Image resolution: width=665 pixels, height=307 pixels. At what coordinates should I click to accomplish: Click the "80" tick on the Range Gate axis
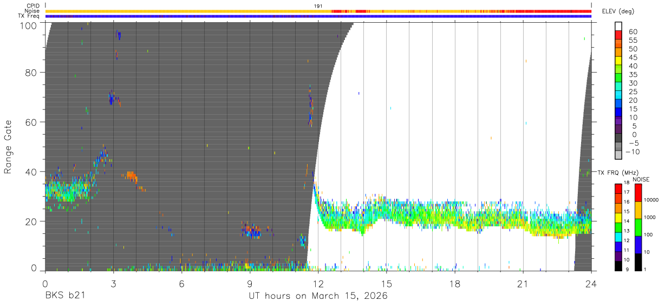pyautogui.click(x=30, y=73)
